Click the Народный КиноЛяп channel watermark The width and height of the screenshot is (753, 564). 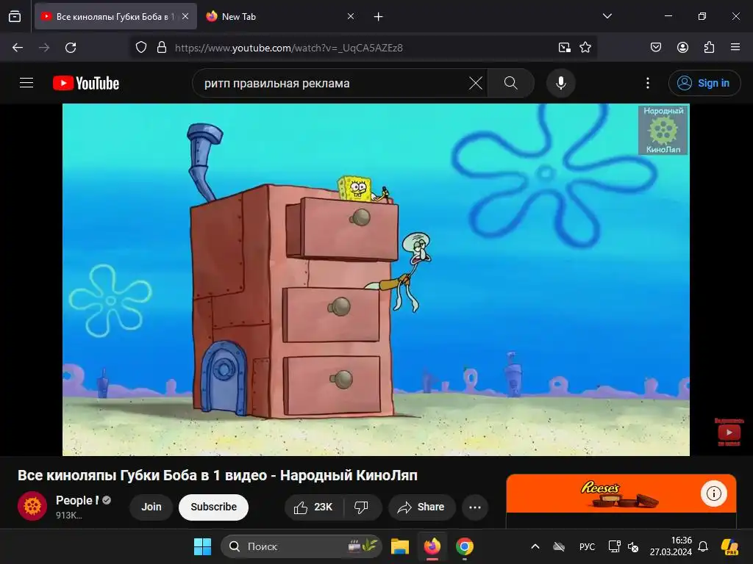coord(663,131)
